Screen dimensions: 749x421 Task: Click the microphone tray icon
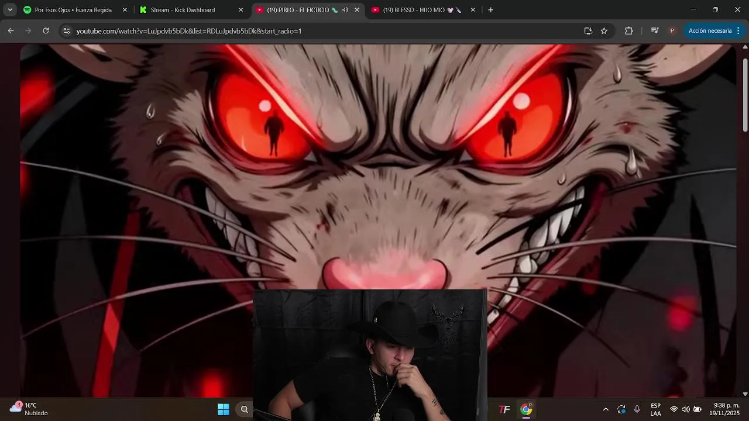point(637,409)
